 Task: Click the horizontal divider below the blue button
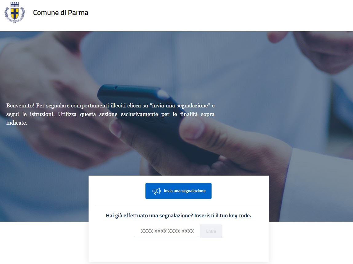179,204
